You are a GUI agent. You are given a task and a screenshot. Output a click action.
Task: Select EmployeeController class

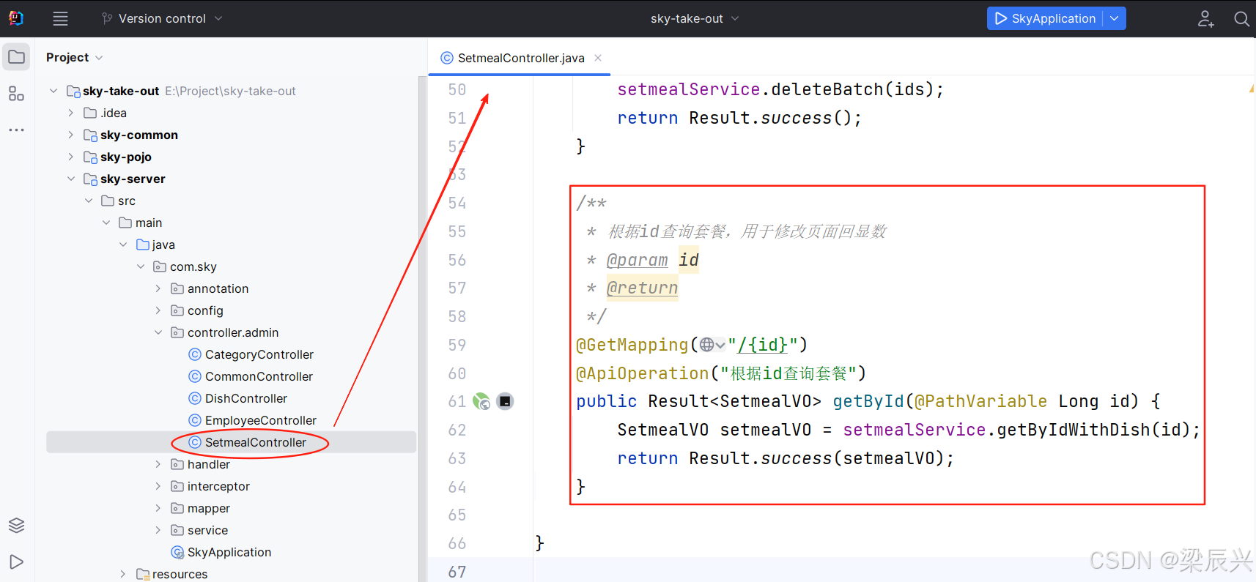[x=261, y=420]
